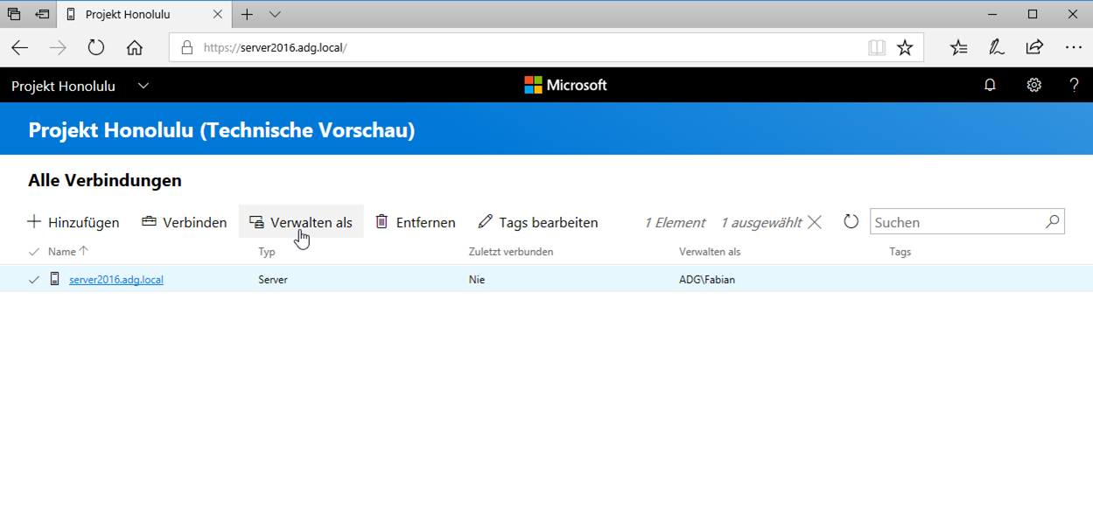Click the Server type cell
Viewport: 1093px width, 515px height.
(x=273, y=280)
